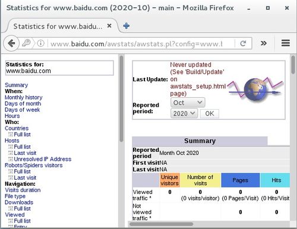Open the hamburger menu in Firefox

[x=286, y=43]
